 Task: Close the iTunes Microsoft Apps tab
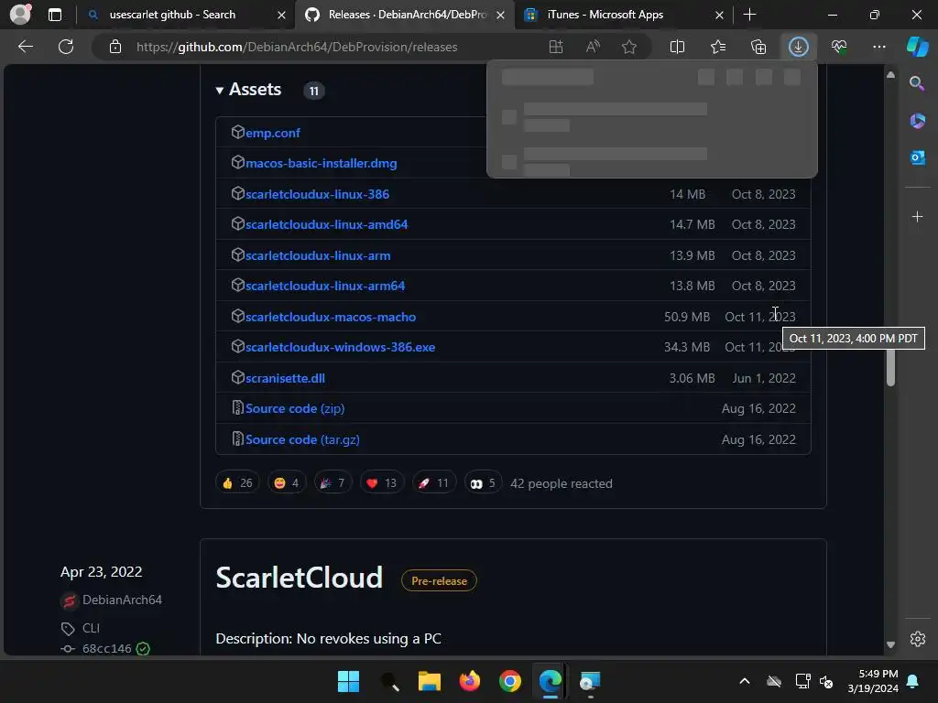pyautogui.click(x=719, y=15)
